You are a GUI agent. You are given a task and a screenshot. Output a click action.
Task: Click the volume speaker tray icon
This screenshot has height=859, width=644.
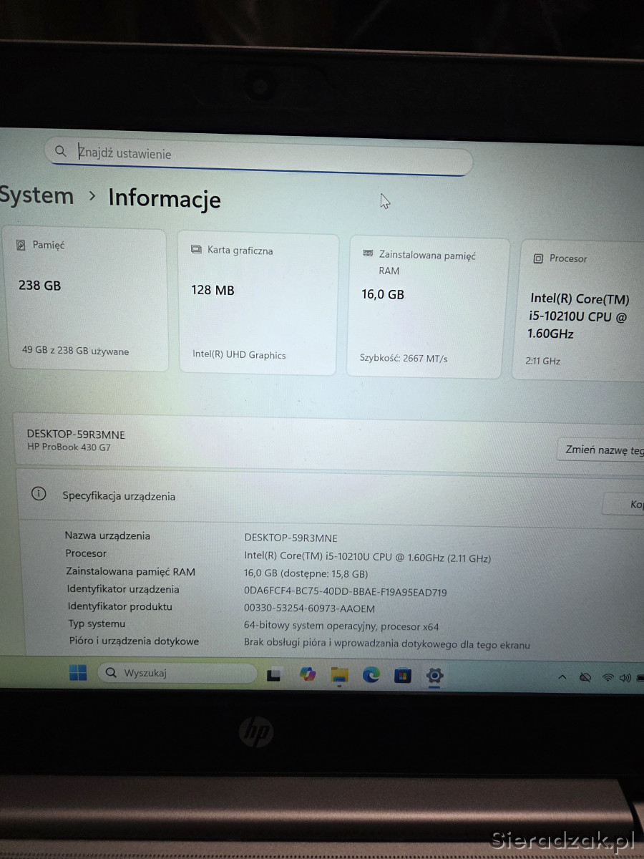(625, 677)
